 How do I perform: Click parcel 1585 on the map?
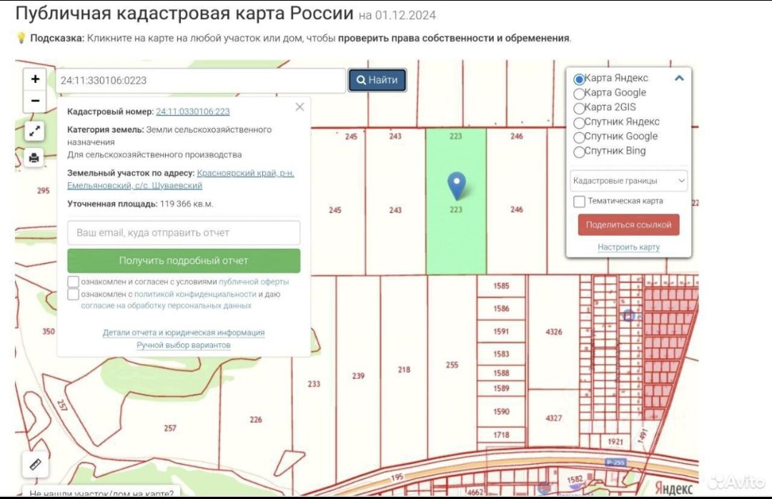[501, 286]
